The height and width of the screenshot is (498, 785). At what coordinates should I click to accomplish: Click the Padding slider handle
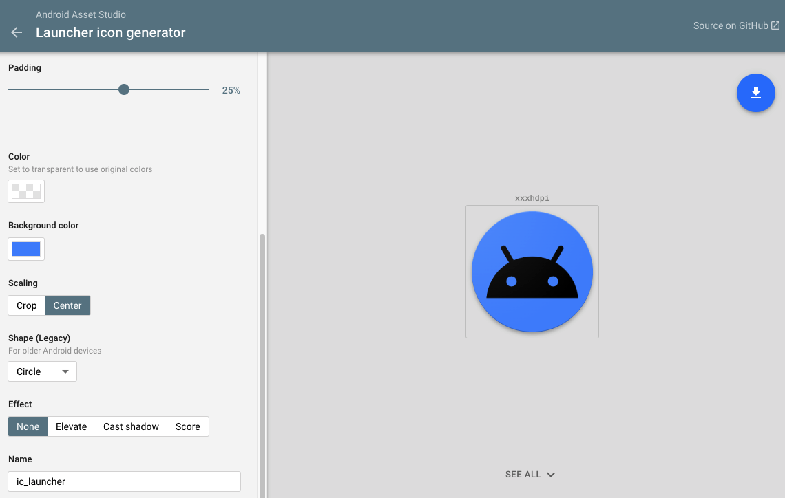(x=124, y=89)
